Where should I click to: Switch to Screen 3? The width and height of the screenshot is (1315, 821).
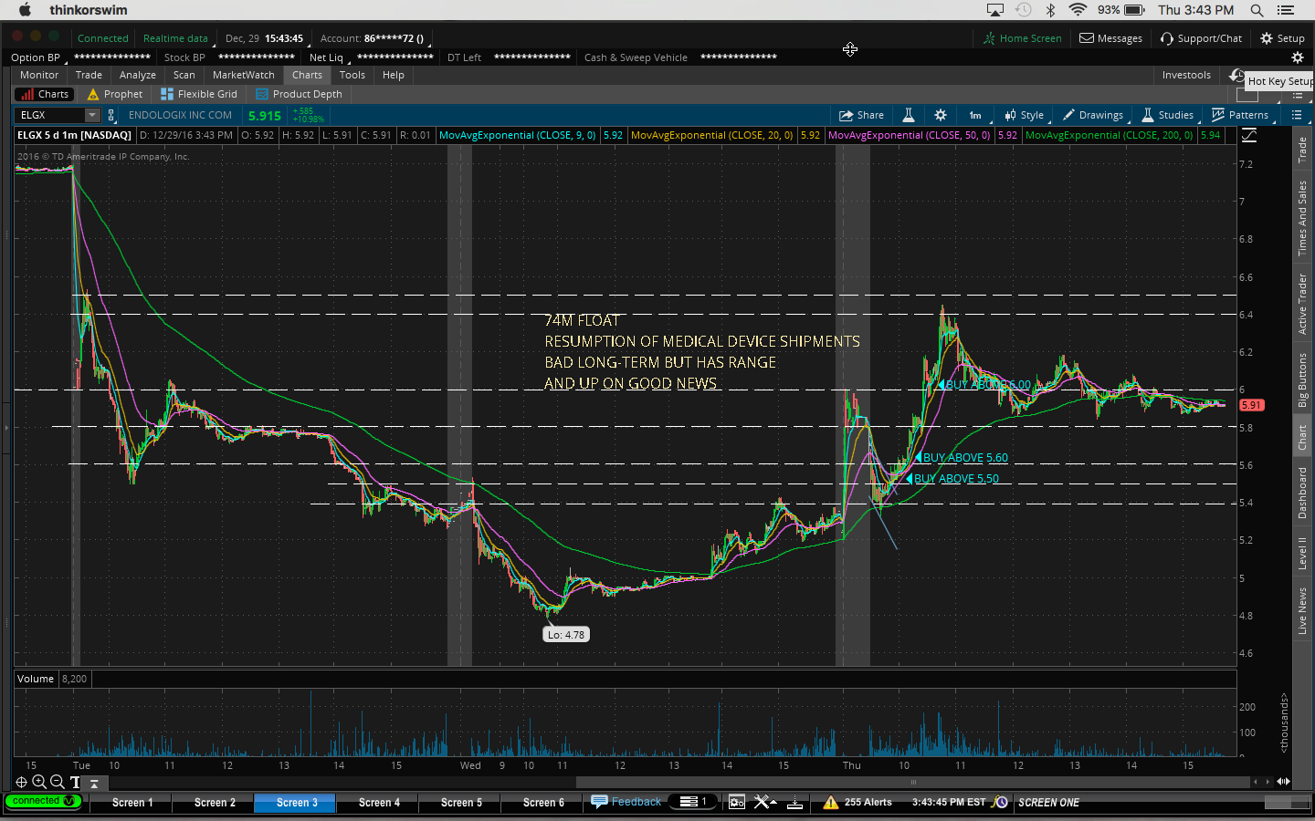[297, 803]
